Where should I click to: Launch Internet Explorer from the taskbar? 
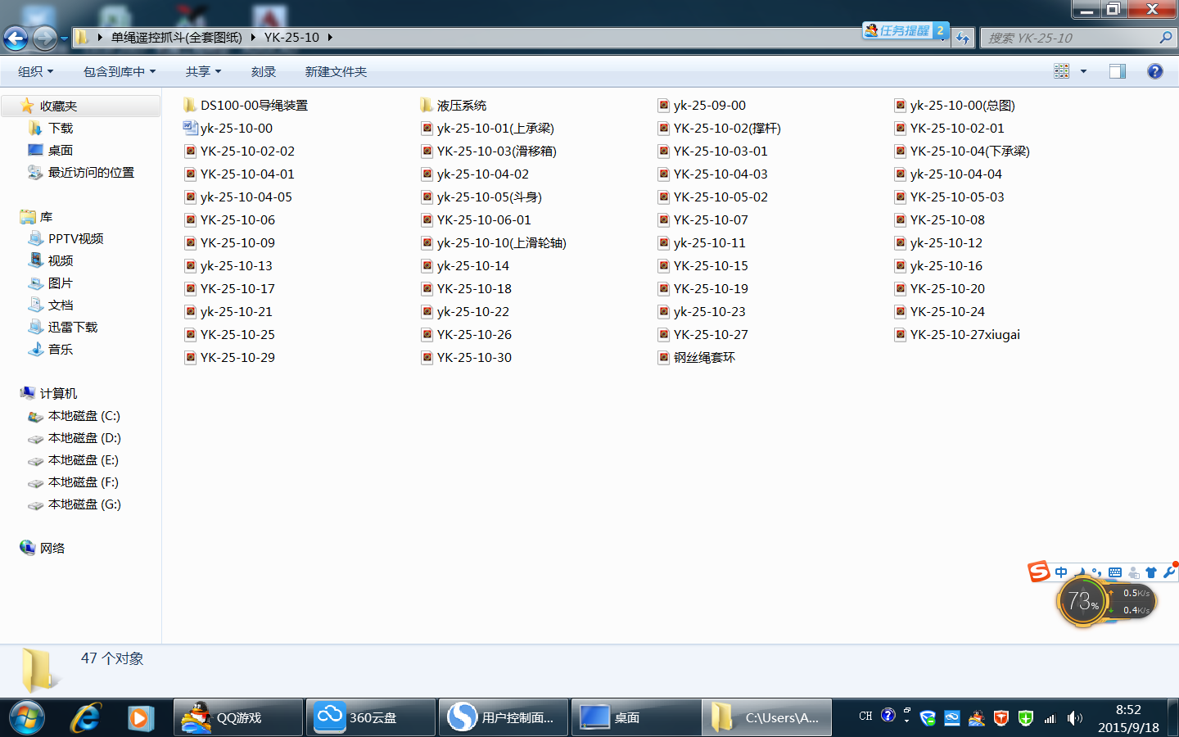pos(85,718)
